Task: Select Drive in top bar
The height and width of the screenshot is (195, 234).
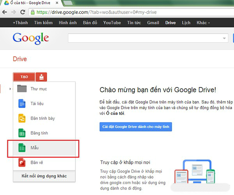Action: (170, 23)
